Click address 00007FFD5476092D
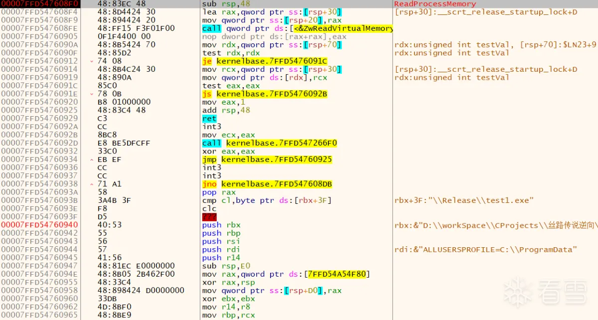 39,143
